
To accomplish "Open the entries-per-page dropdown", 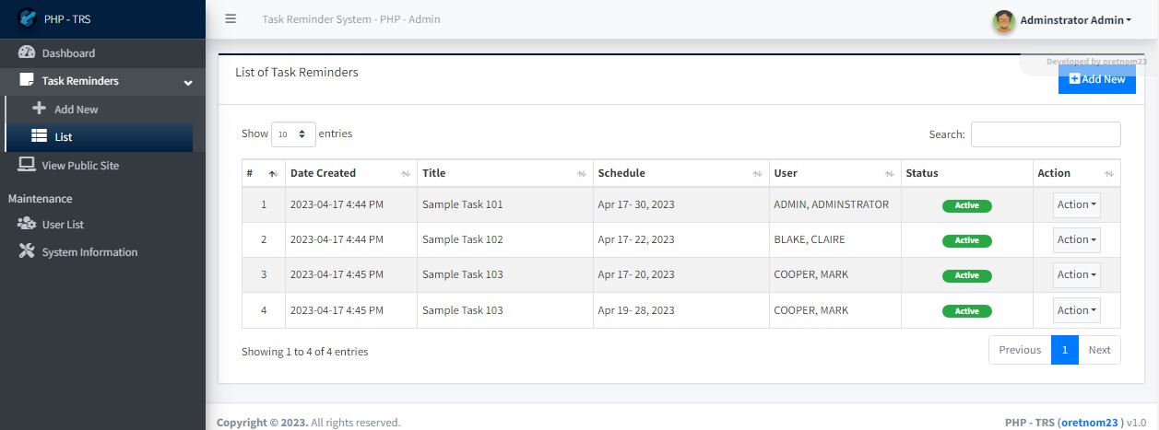I will [x=293, y=134].
